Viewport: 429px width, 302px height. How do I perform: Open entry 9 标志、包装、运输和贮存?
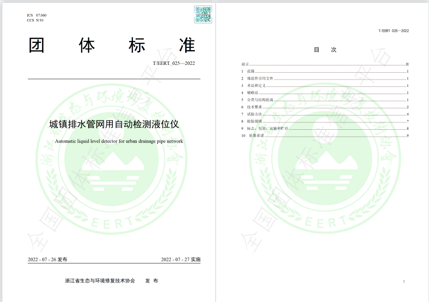(325, 128)
